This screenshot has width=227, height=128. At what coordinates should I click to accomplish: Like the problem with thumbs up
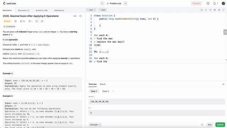click(22, 21)
